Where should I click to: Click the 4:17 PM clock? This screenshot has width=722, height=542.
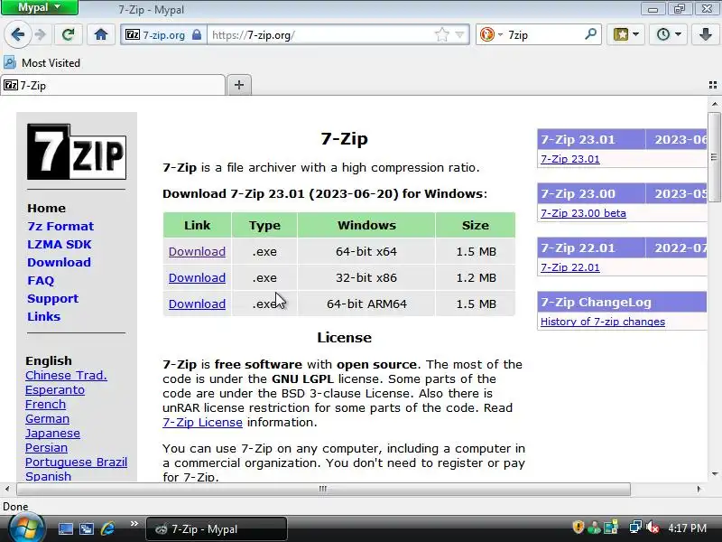687,528
